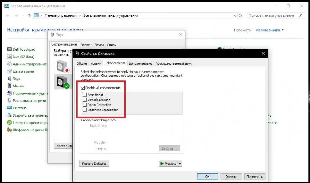Image resolution: width=310 pixels, height=183 pixels.
Task: Expand the chevron after Панель управления breadcrumb
Action: [80, 15]
